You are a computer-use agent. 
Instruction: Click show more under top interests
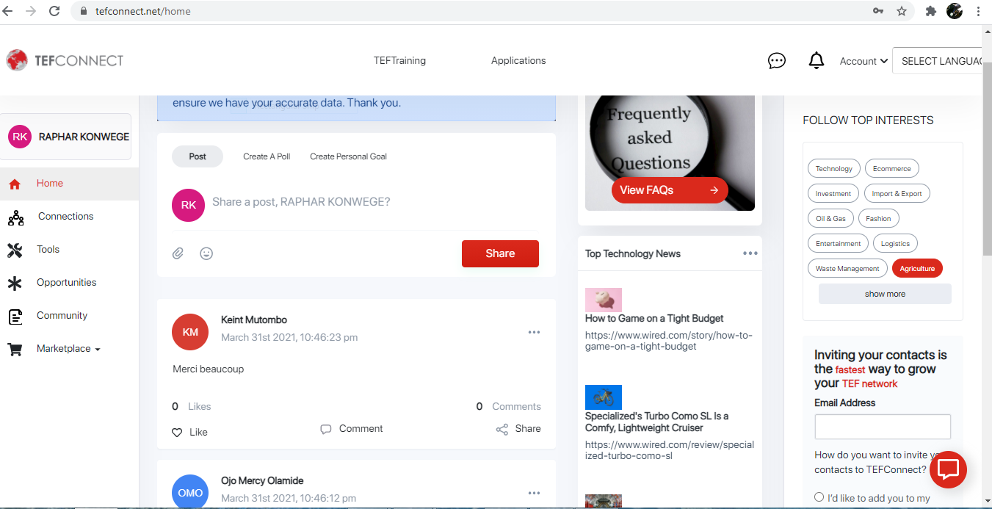coord(885,294)
